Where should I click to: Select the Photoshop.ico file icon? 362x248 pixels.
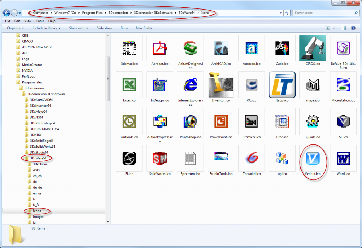pos(191,122)
